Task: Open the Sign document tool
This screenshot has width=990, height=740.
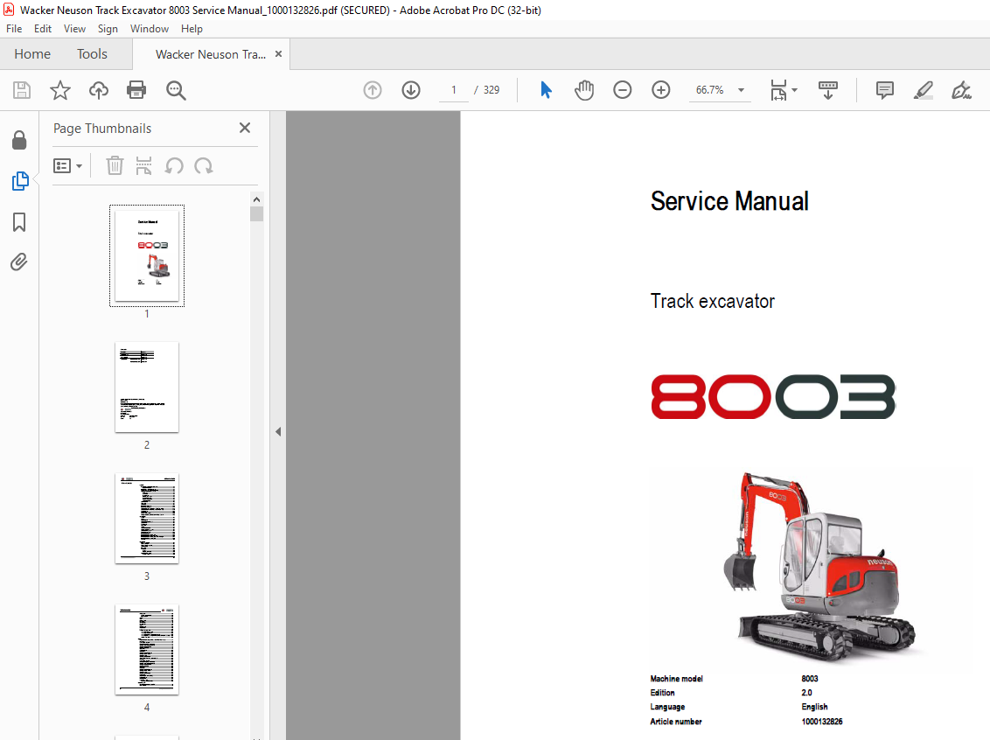Action: (962, 90)
